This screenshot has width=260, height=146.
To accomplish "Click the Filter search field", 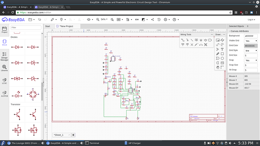I will coord(26,27).
